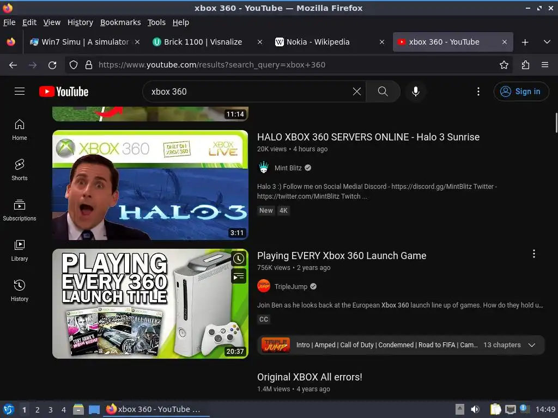This screenshot has width=558, height=418.
Task: Open Playing EVERY Xbox 360 Launch Game title
Action: (x=342, y=256)
